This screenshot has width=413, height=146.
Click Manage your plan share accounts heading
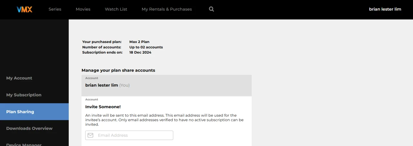click(x=118, y=70)
